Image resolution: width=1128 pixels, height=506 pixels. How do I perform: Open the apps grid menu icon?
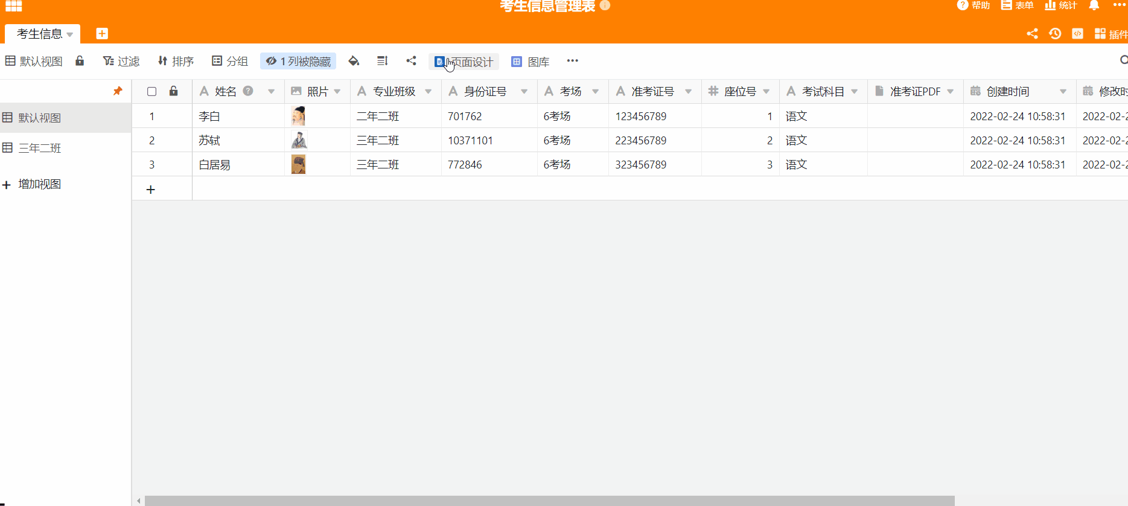[13, 5]
